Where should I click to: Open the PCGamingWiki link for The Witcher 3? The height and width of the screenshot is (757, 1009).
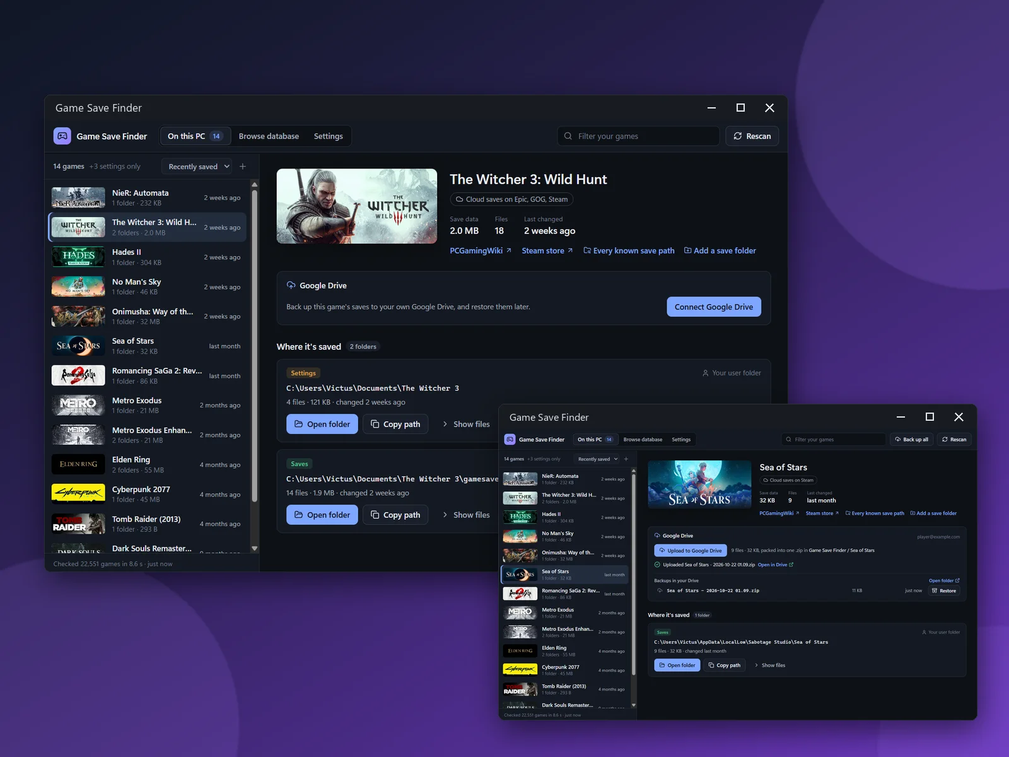pyautogui.click(x=481, y=250)
